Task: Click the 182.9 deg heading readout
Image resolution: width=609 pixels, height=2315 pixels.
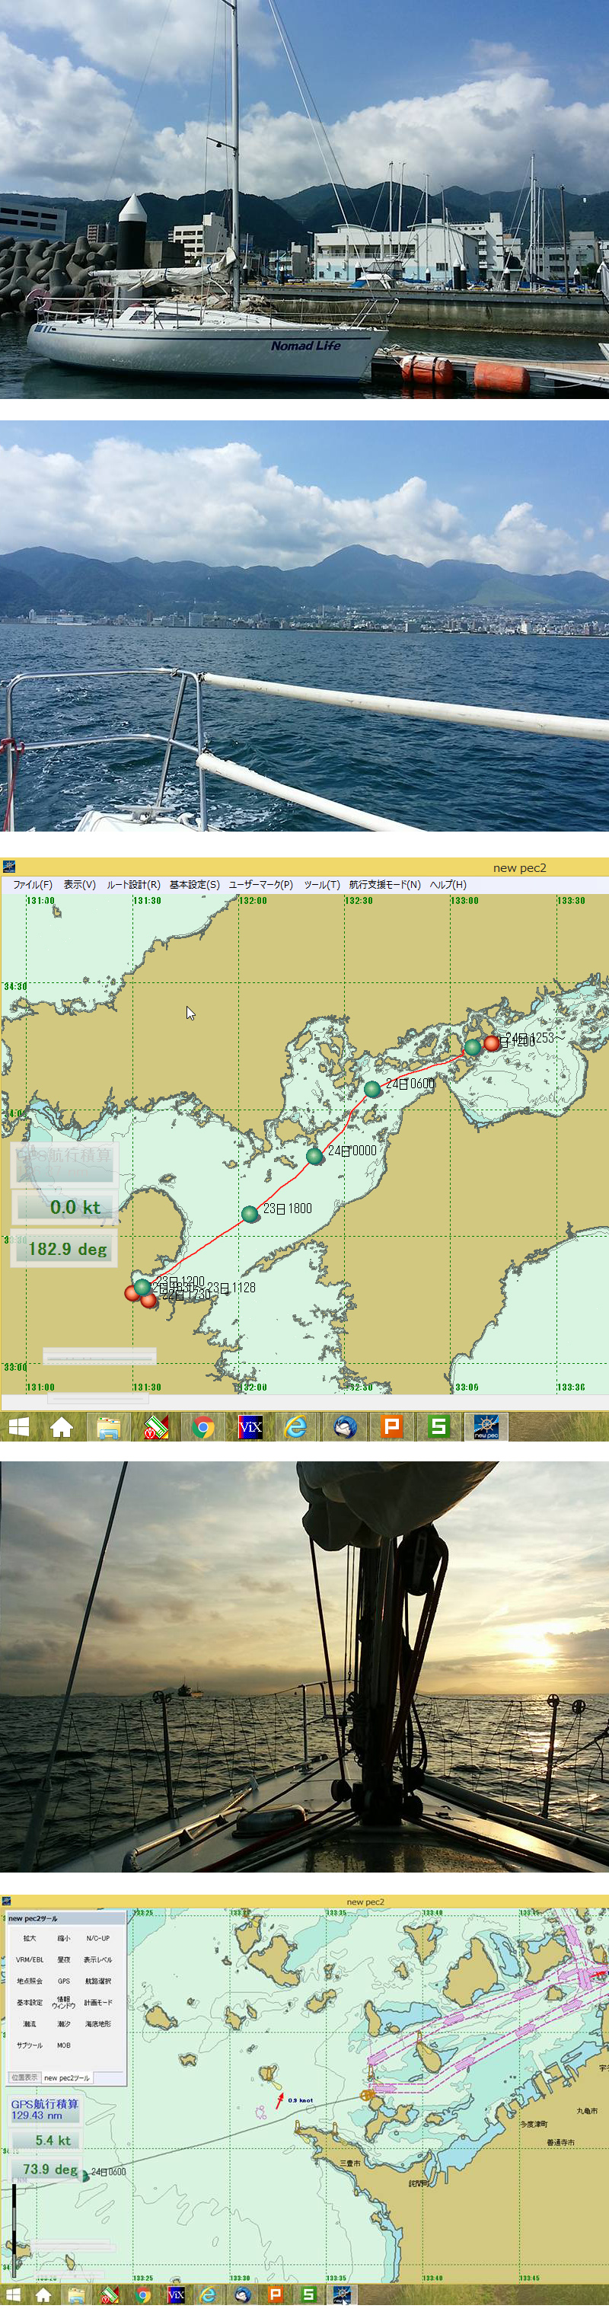Action: [x=63, y=1248]
